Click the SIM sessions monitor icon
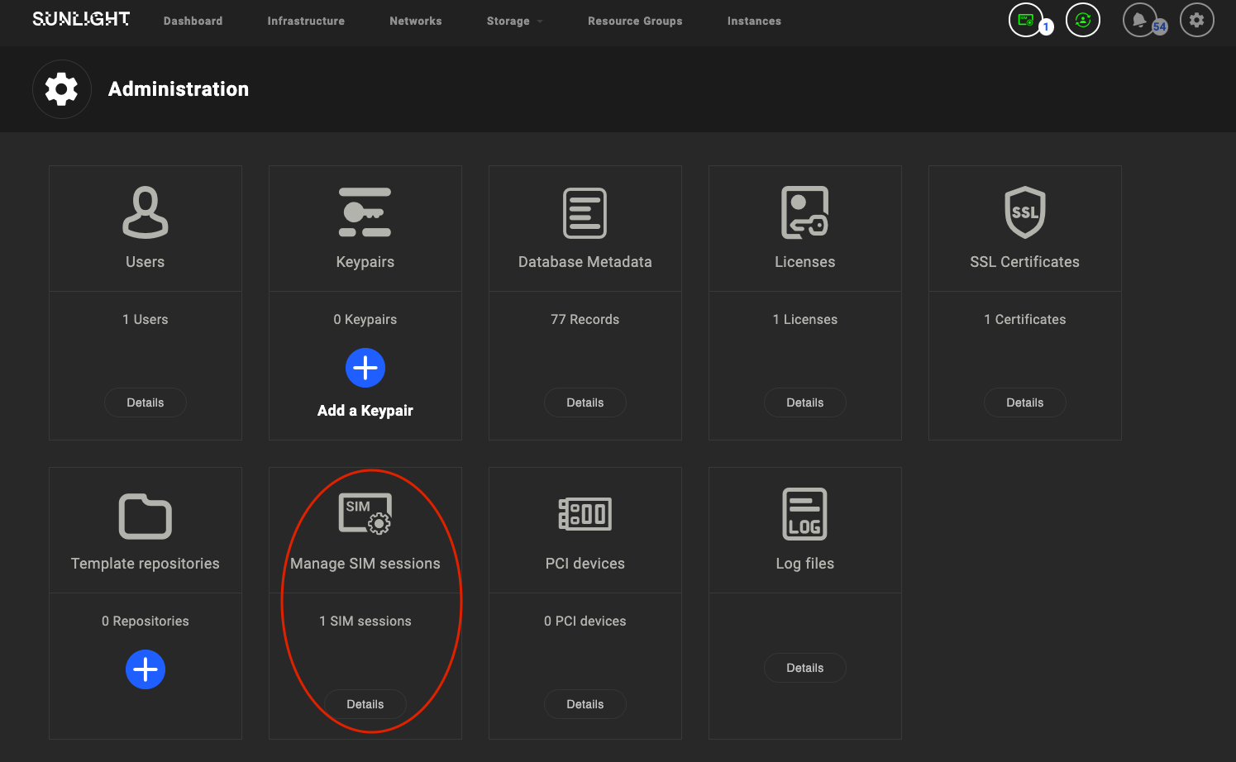Screen dimensions: 1236x762 click(x=365, y=513)
